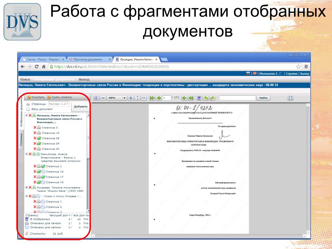Toggle print mark on Мануйлова's Страница 18
This screenshot has width=332, height=249.
coord(39,182)
